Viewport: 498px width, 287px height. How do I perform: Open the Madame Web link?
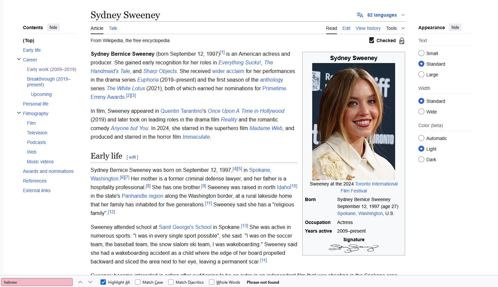[x=266, y=128]
